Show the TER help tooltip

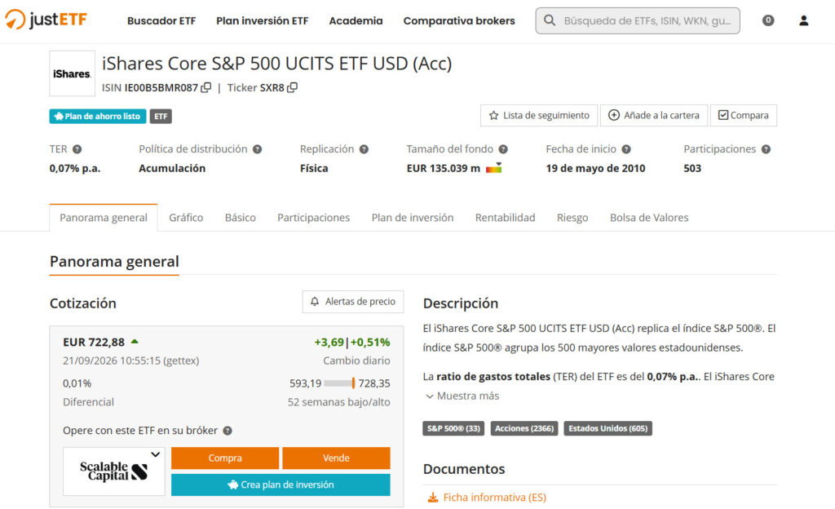77,149
